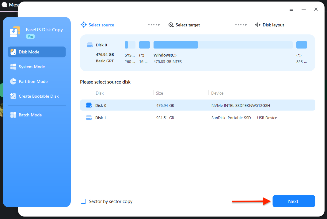Click the Disk layout step icon
The image size is (327, 219).
258,25
